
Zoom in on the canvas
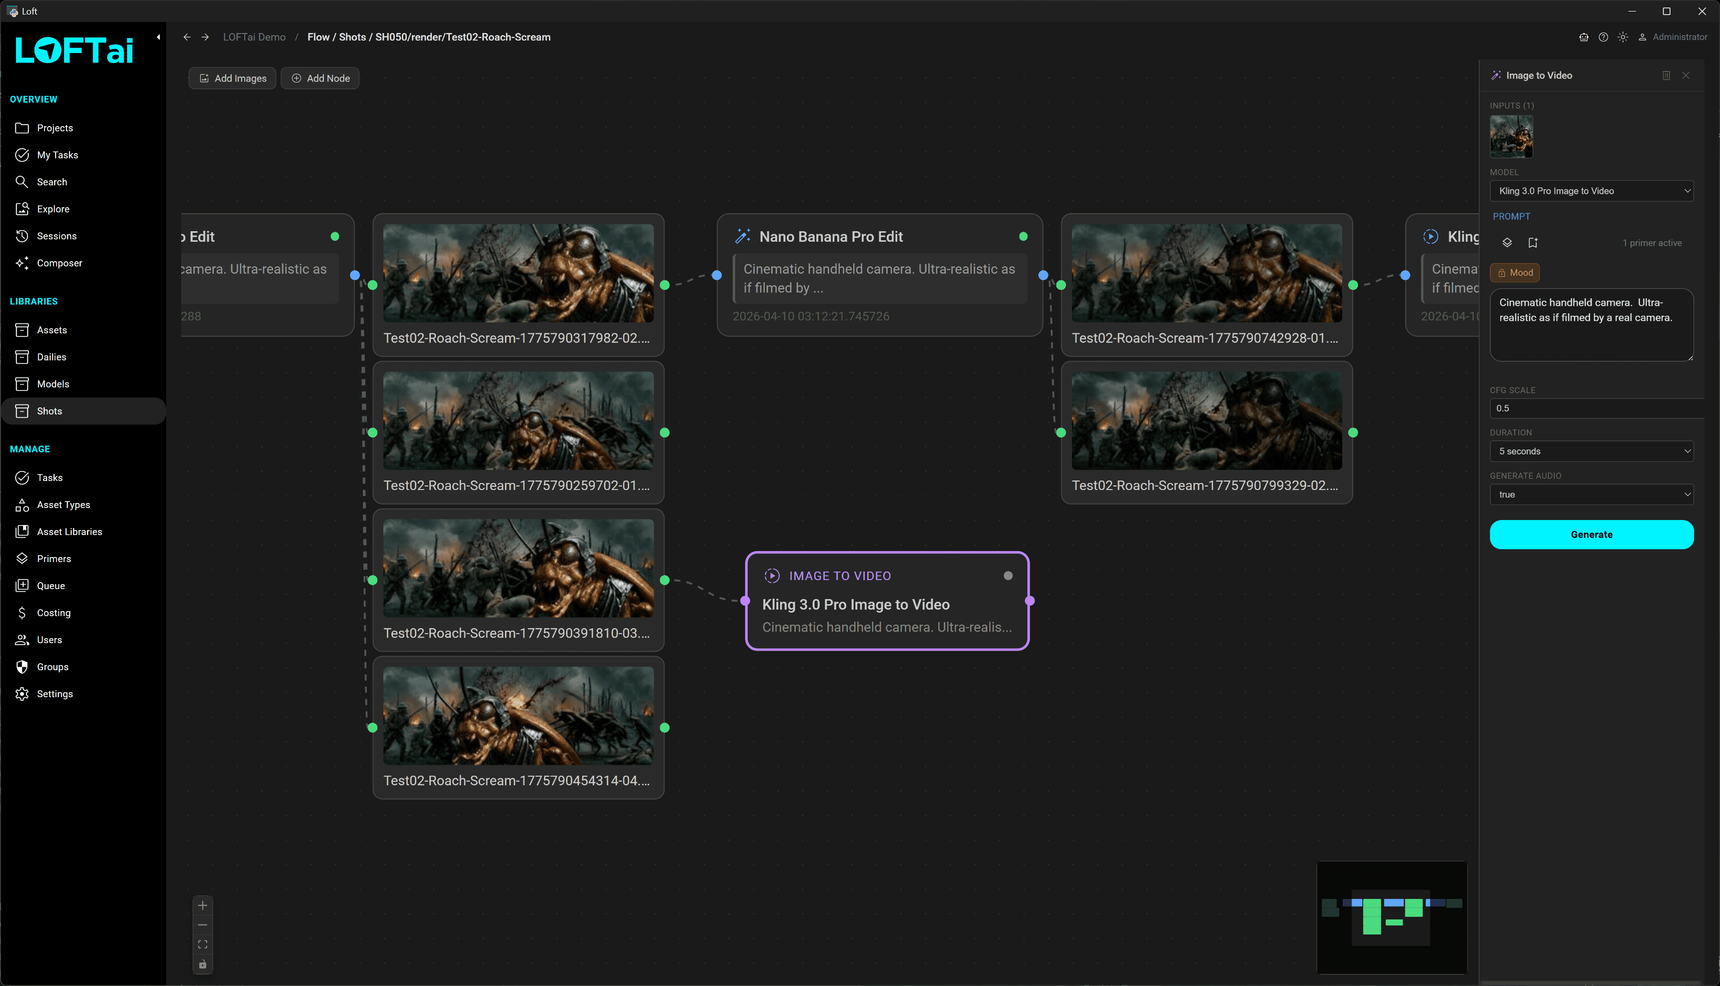point(202,905)
